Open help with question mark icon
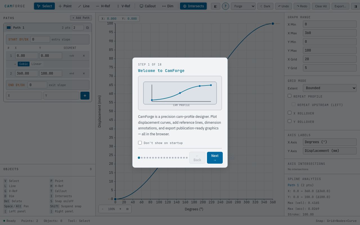 click(x=225, y=6)
